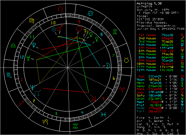
Task: Click the red Sagittarius arrow on the outer wheel
Action: (x=21, y=103)
